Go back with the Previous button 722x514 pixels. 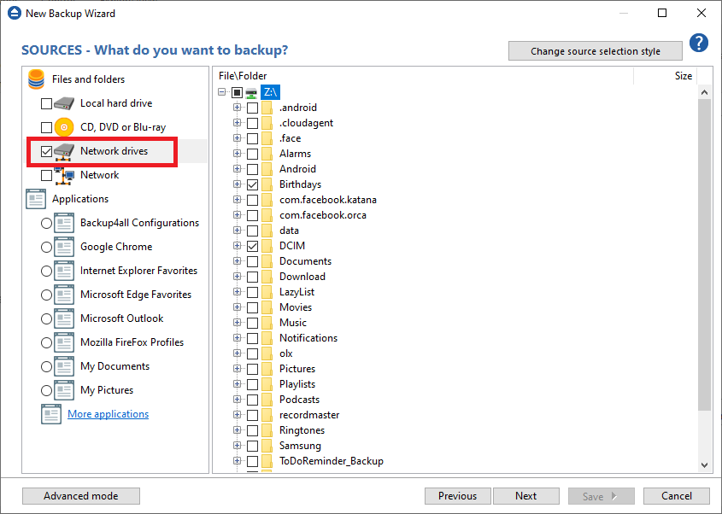pos(458,496)
